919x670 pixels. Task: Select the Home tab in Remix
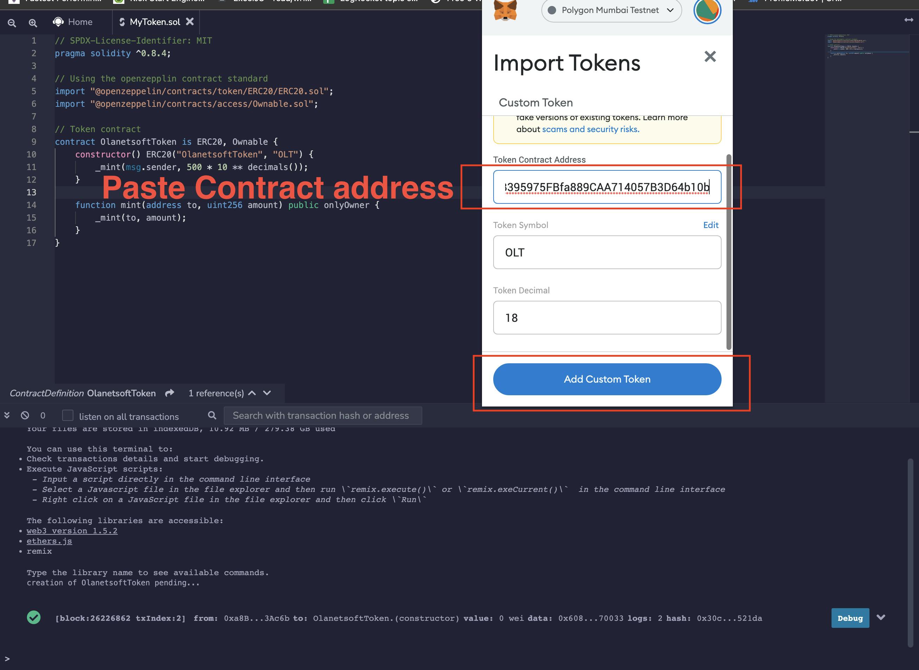[x=79, y=21]
